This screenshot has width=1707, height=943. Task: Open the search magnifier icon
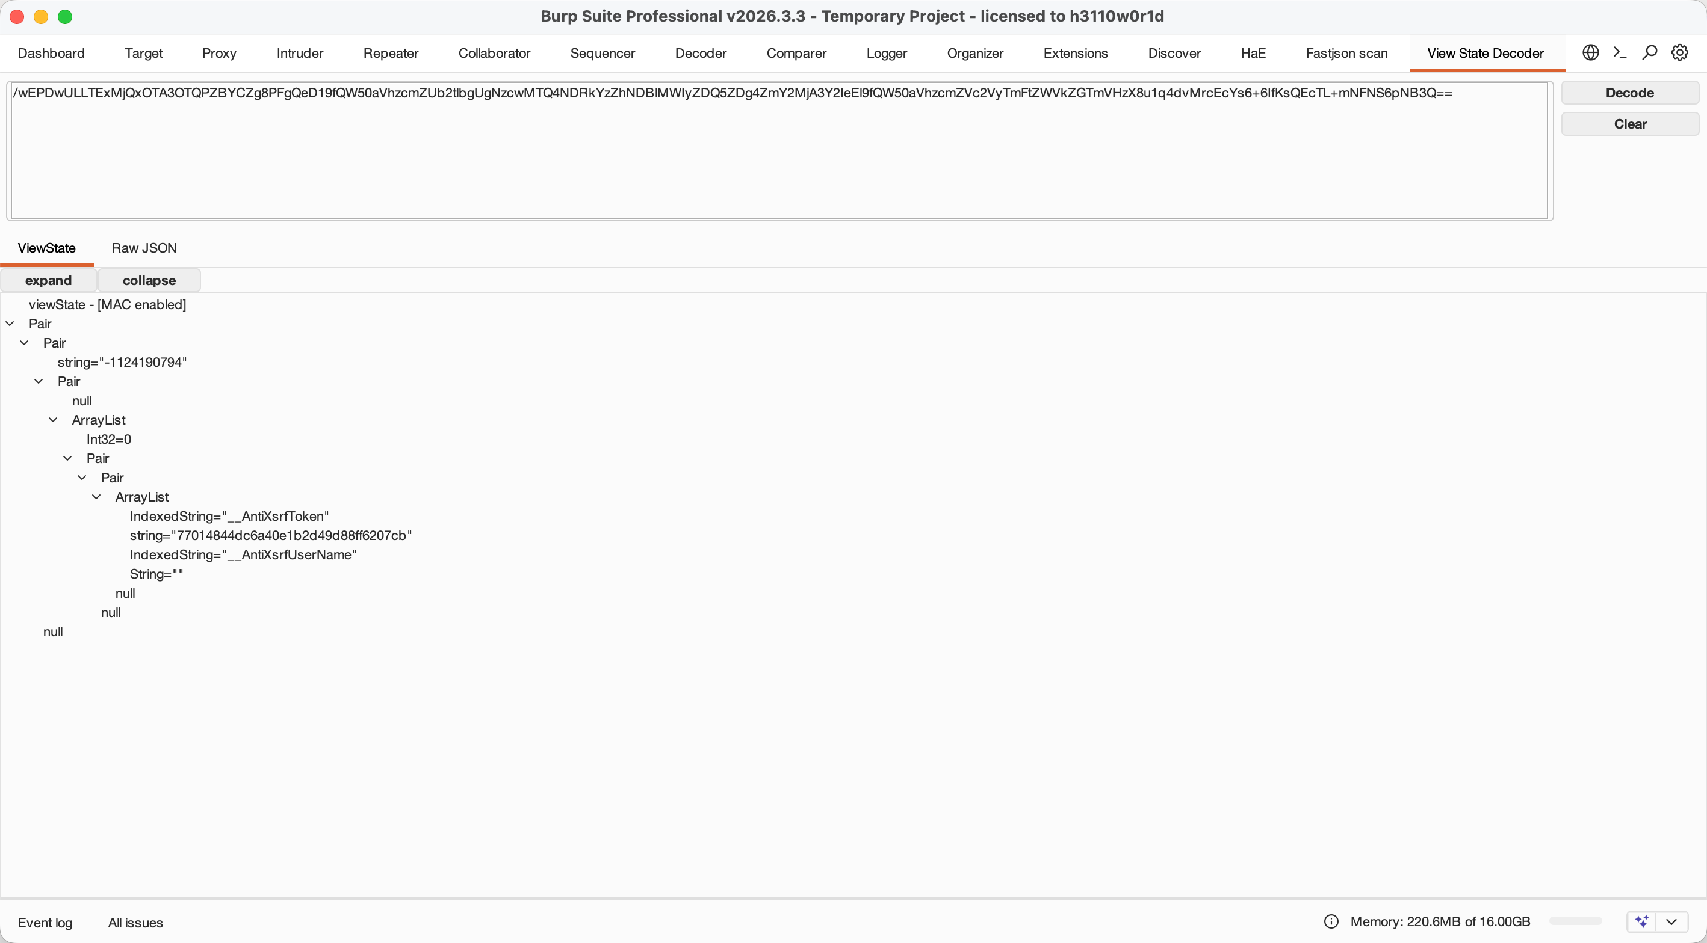tap(1650, 52)
